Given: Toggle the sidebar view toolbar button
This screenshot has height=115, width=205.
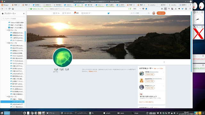Looking at the screenshot, I should click(166, 9).
